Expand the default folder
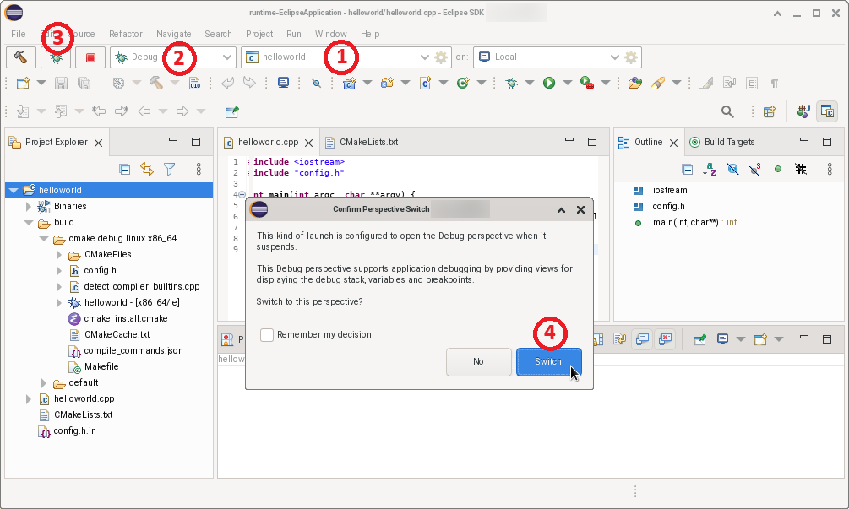The width and height of the screenshot is (849, 509). [x=44, y=383]
